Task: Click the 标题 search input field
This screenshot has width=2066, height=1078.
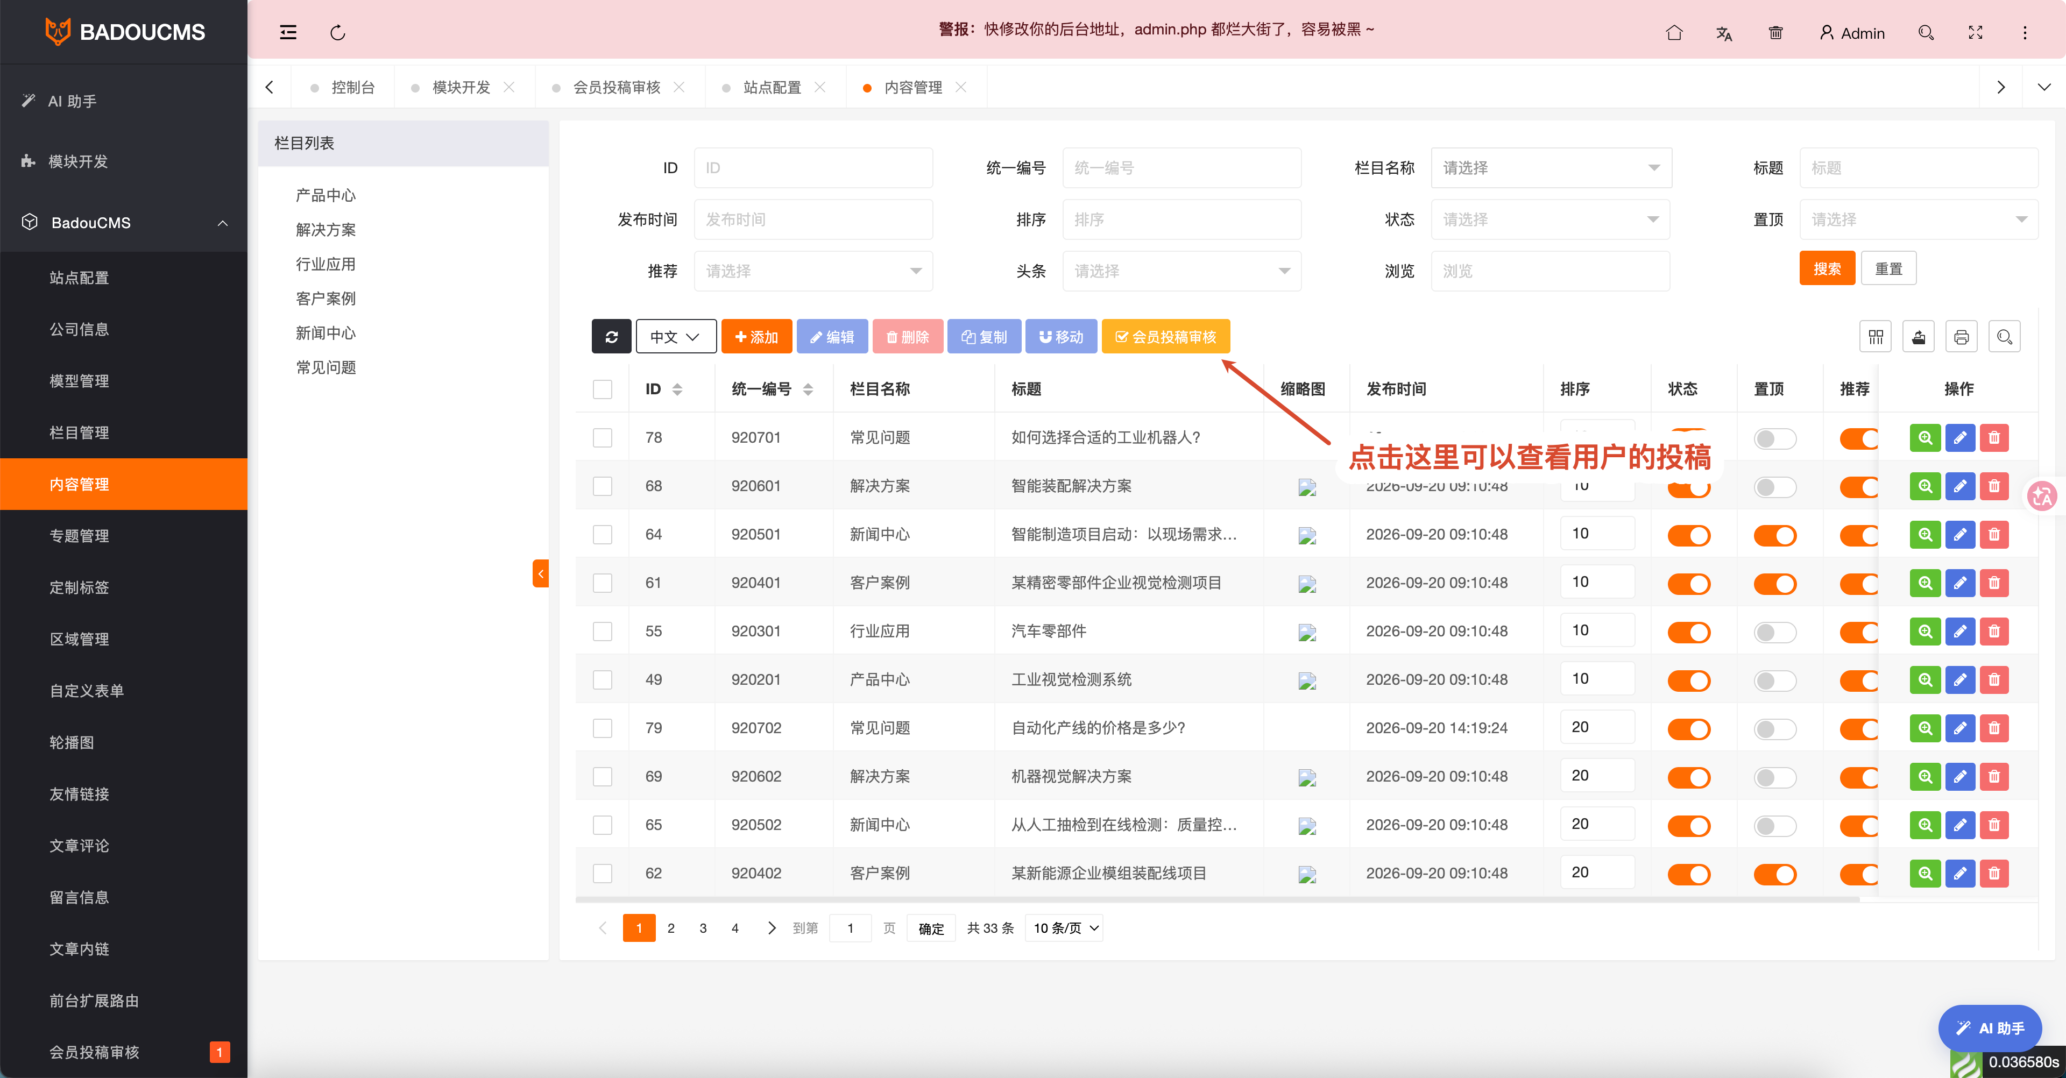Action: pyautogui.click(x=1919, y=168)
